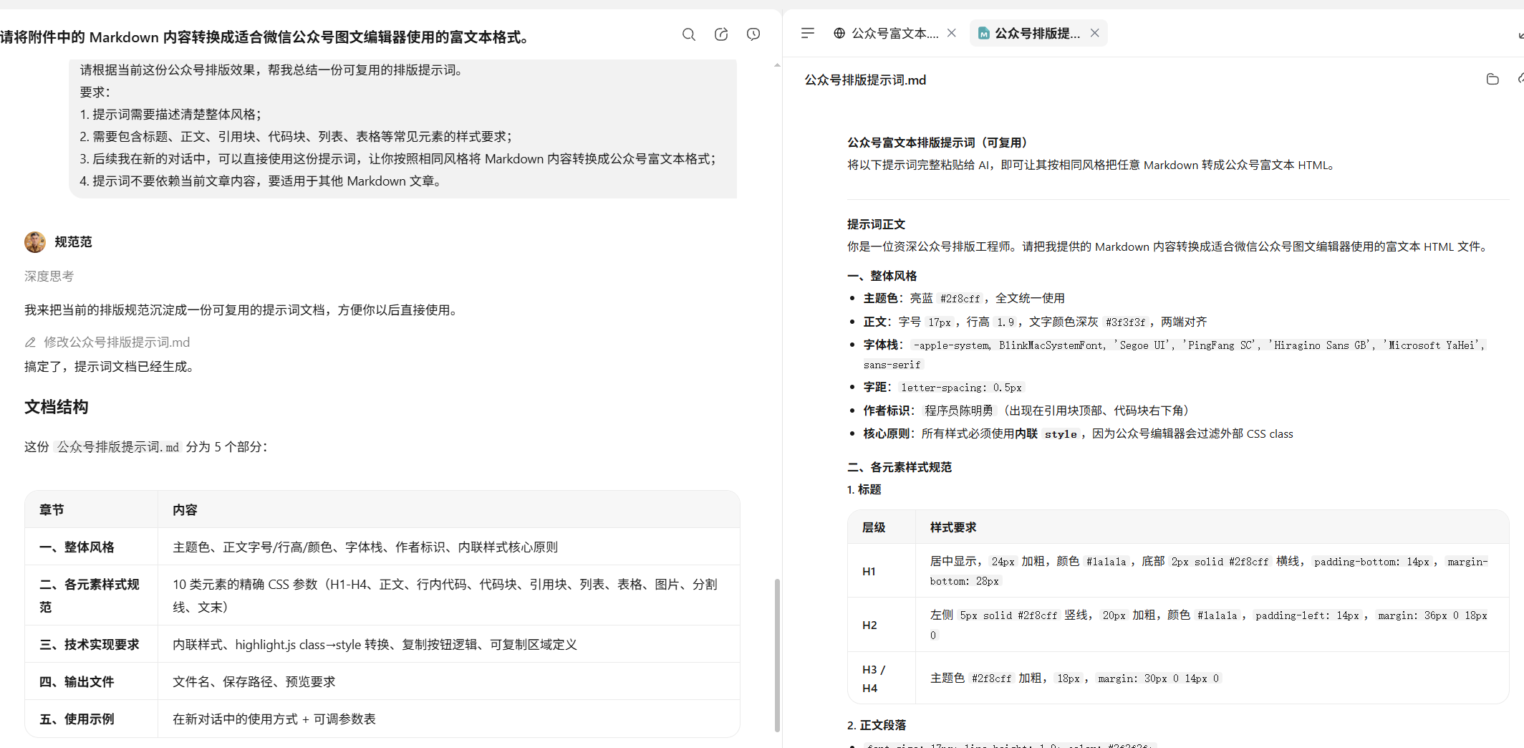Viewport: 1524px width, 748px height.
Task: Open file folder icon beside 公众号排版提示词.md
Action: click(x=1492, y=80)
